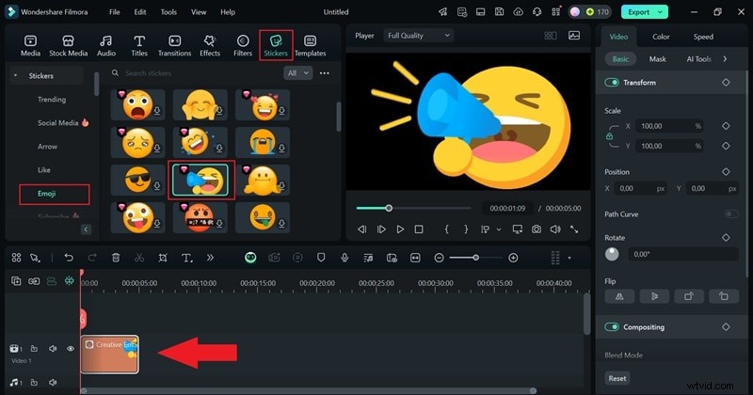Screen dimensions: 753x395
Task: Open the Titles panel
Action: pos(139,46)
